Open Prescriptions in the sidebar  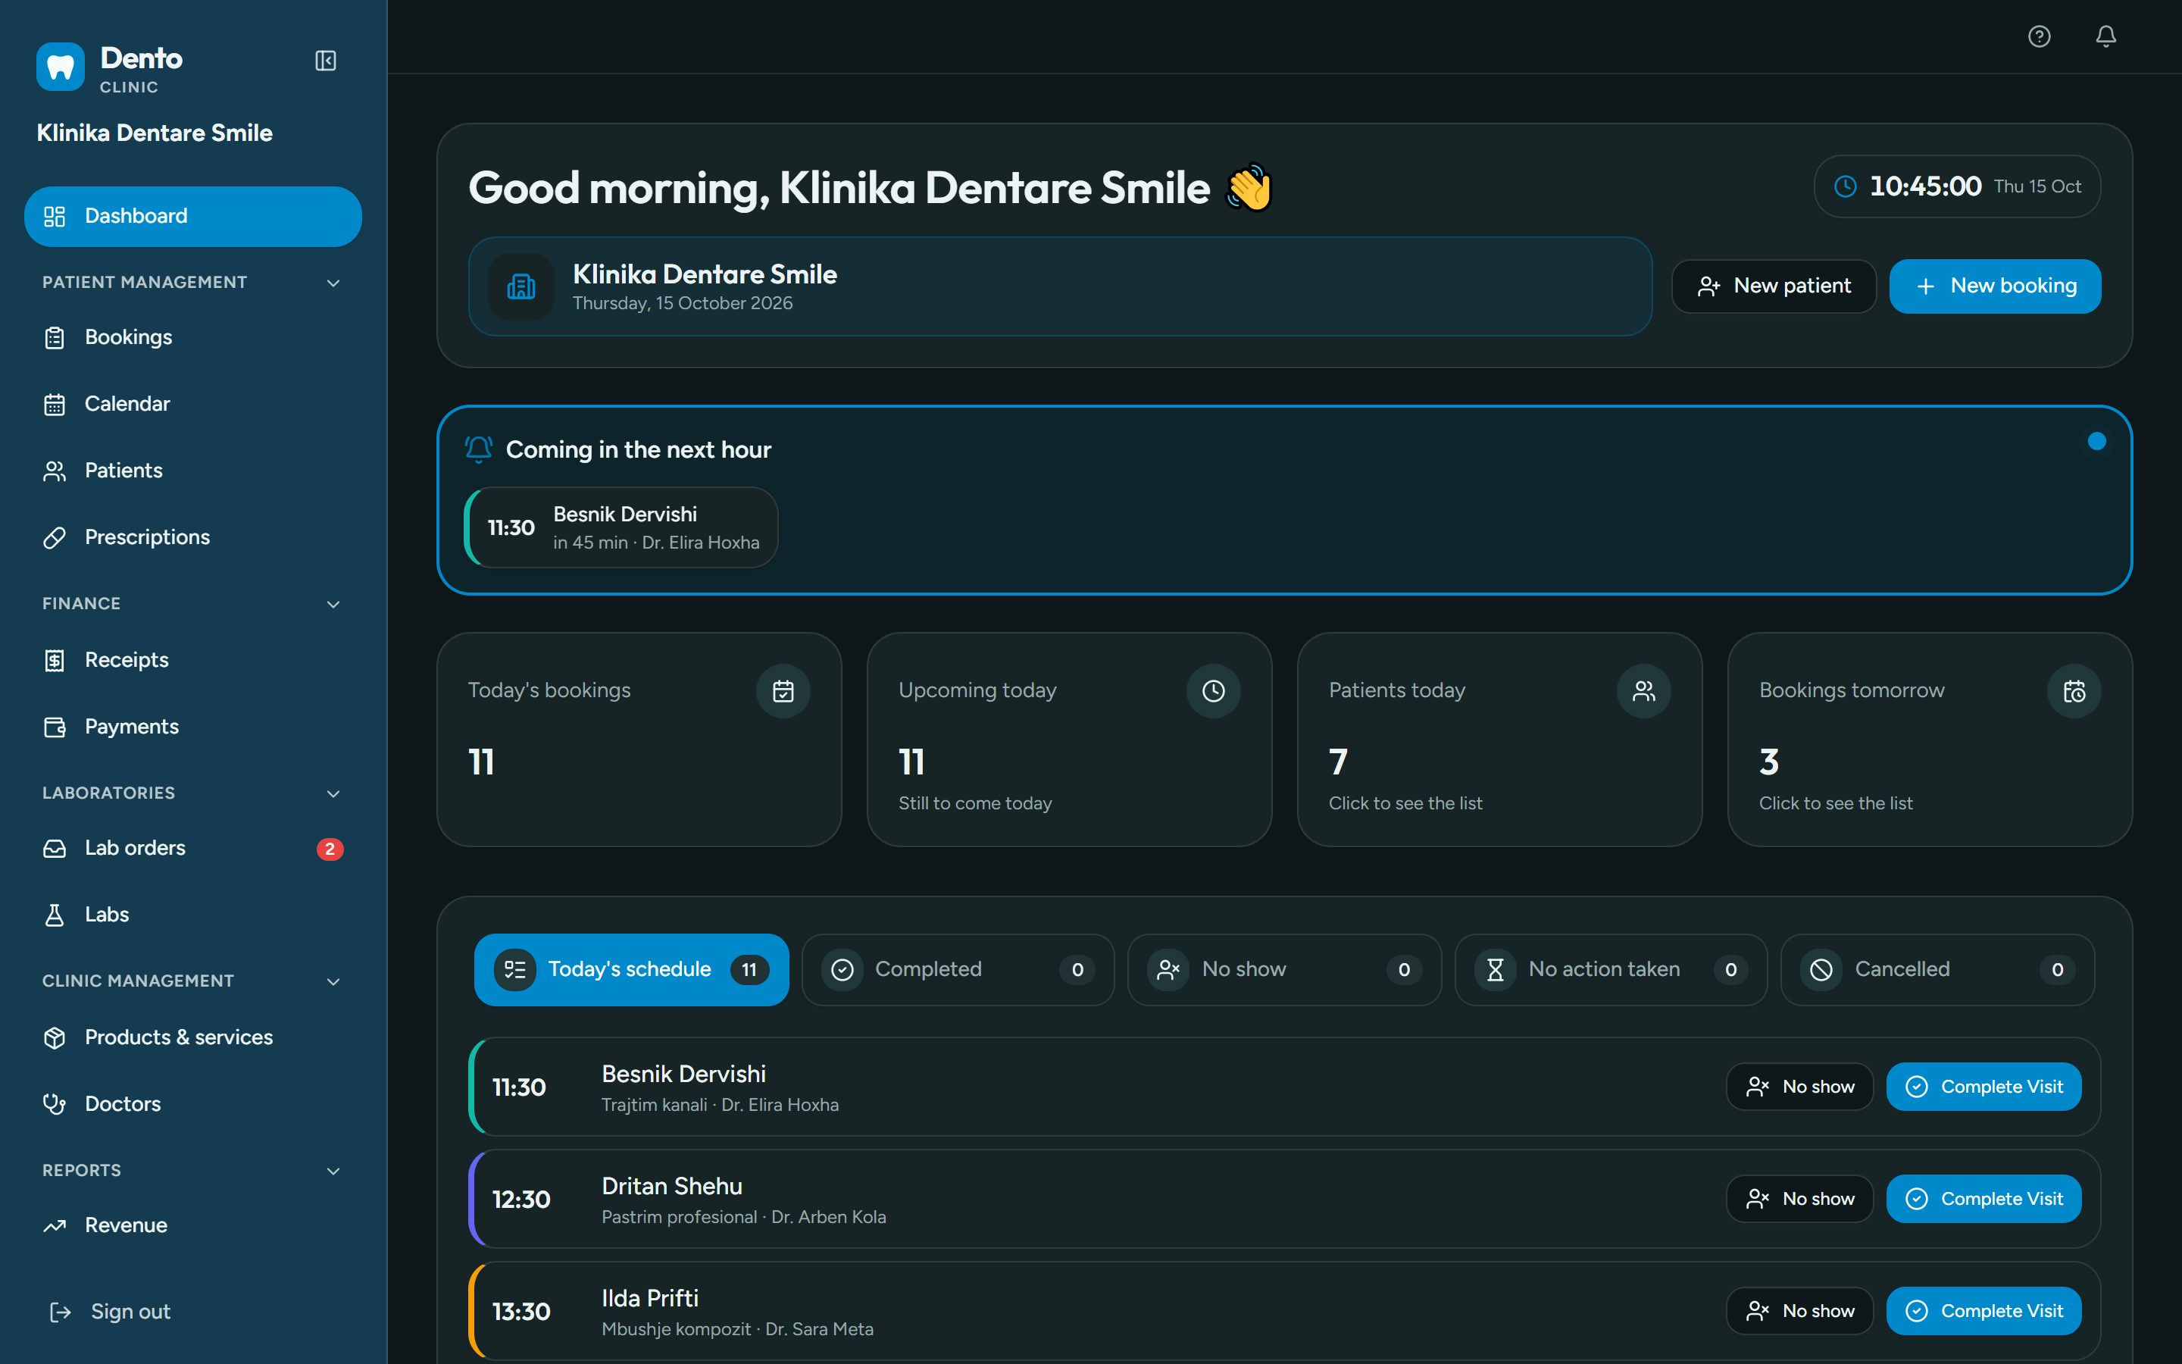point(193,538)
